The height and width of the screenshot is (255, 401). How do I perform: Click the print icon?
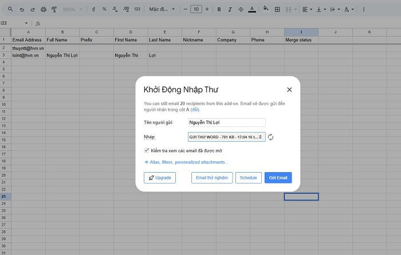[43, 10]
